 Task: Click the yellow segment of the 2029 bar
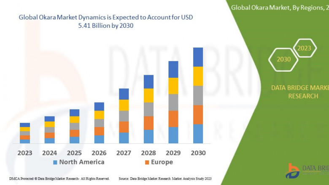point(173,86)
